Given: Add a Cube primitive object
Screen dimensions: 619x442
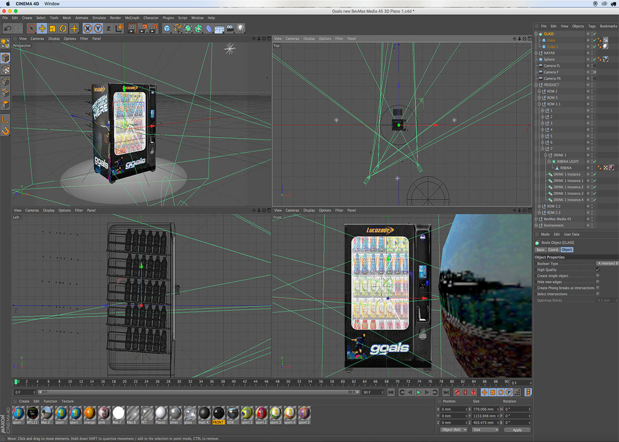Looking at the screenshot, I should (x=167, y=28).
